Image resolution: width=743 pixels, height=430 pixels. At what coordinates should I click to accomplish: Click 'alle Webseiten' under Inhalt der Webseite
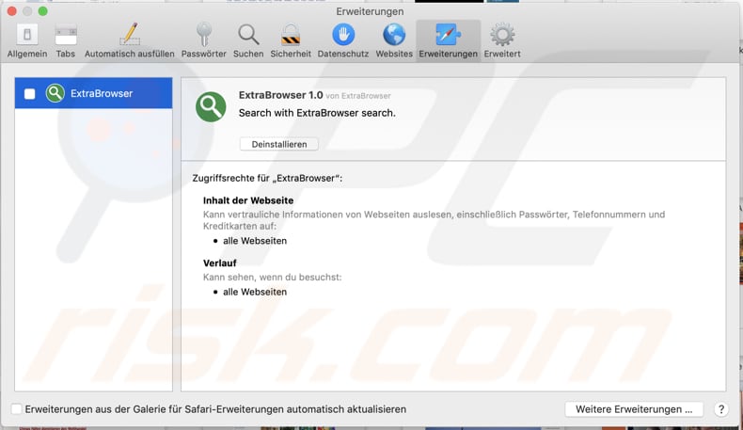(x=255, y=241)
